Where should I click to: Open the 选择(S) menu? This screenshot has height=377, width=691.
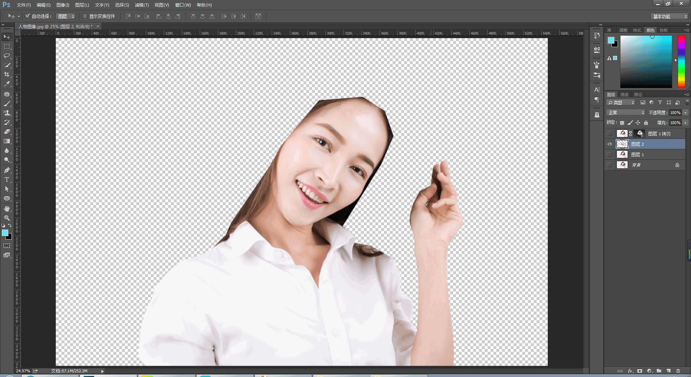coord(122,5)
